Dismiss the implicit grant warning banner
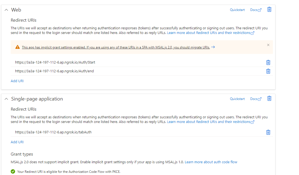 pos(268,45)
